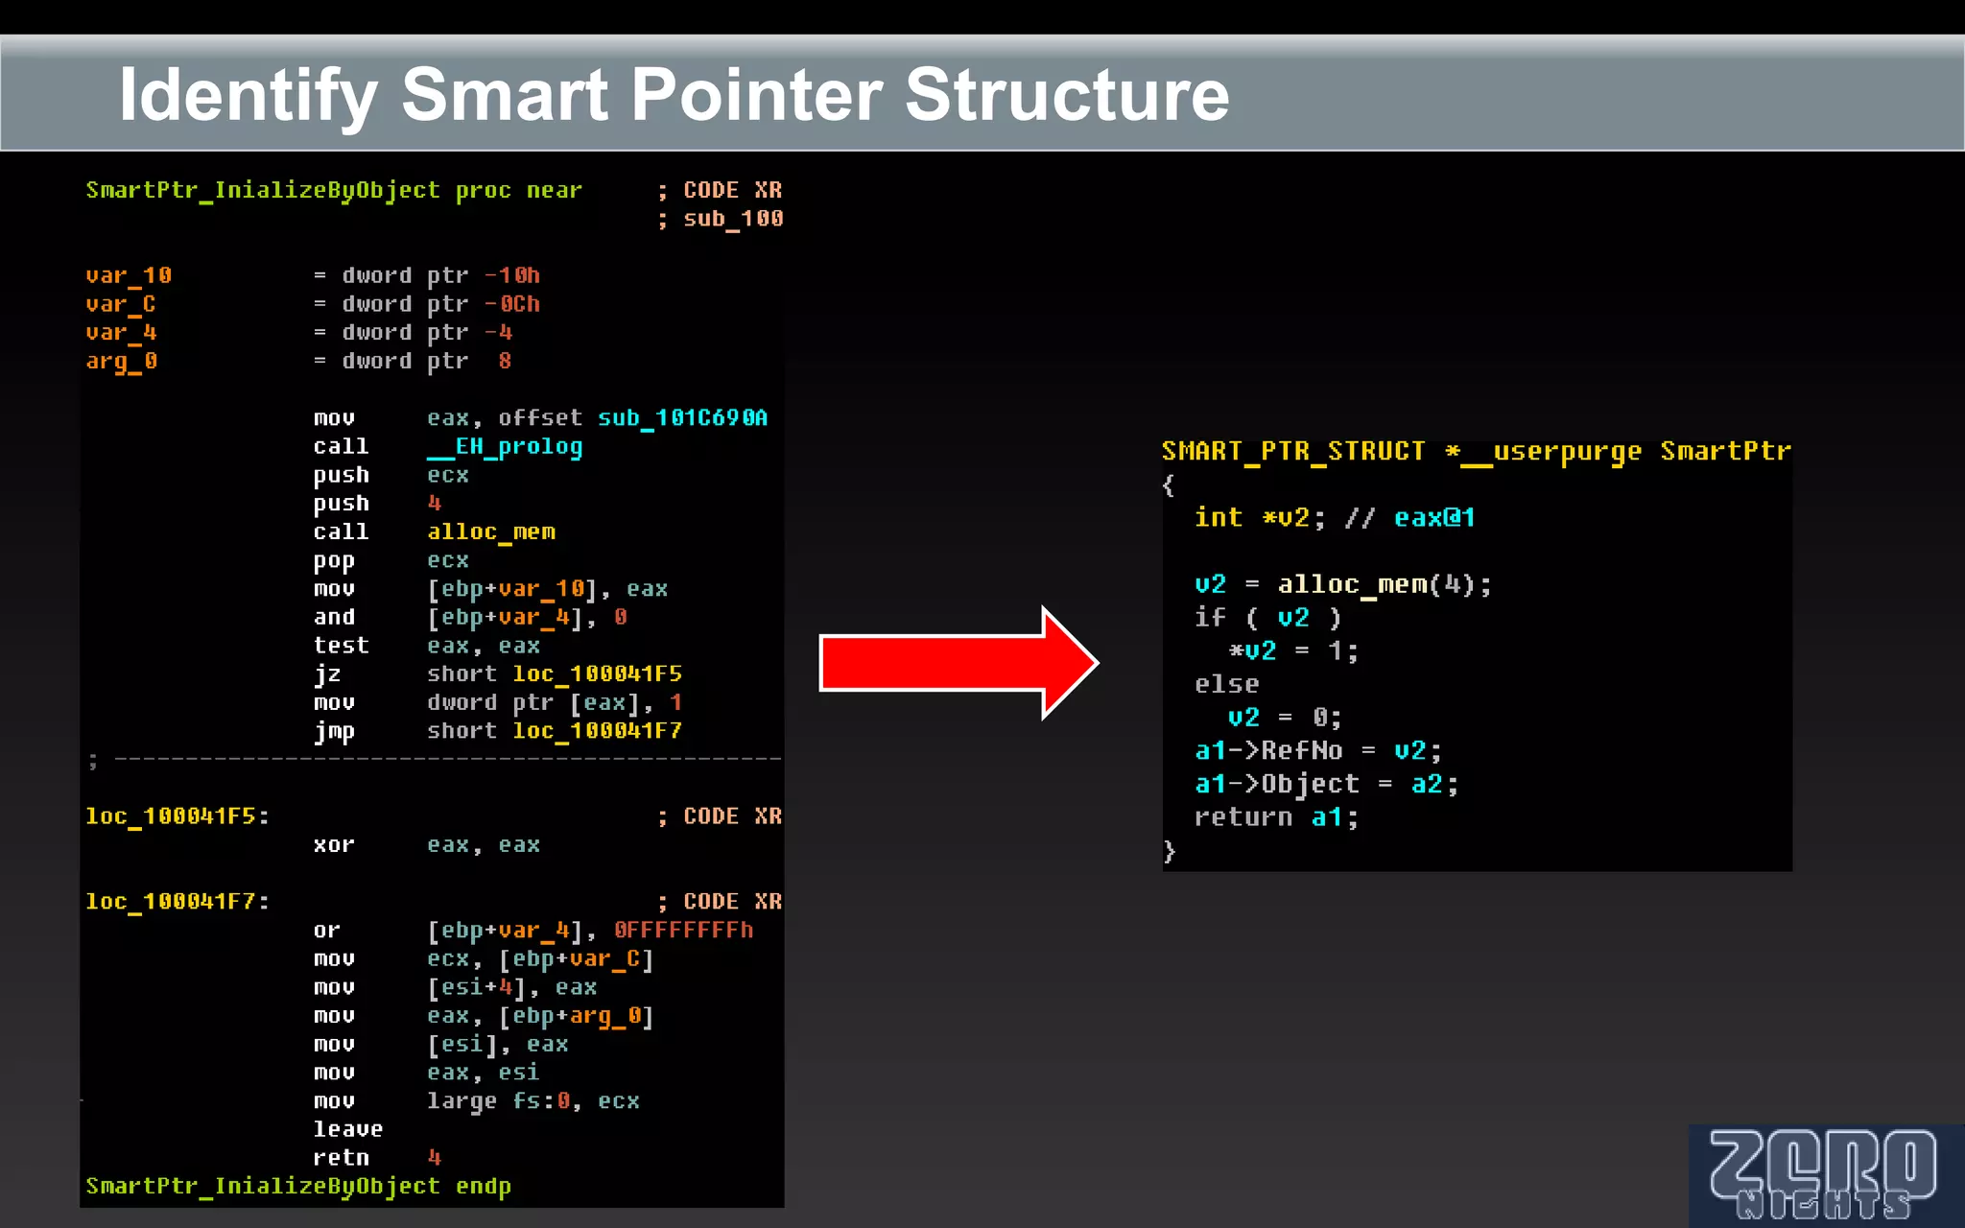Click the "arg_0 = dword ptr 8" declaration

[x=298, y=362]
